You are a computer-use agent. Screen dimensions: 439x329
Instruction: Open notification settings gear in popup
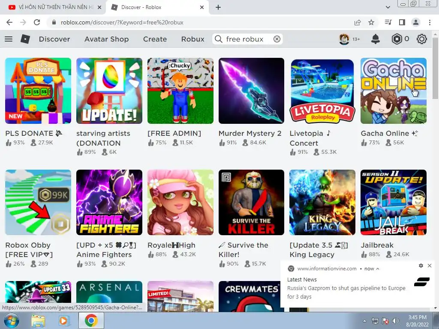[x=421, y=266]
